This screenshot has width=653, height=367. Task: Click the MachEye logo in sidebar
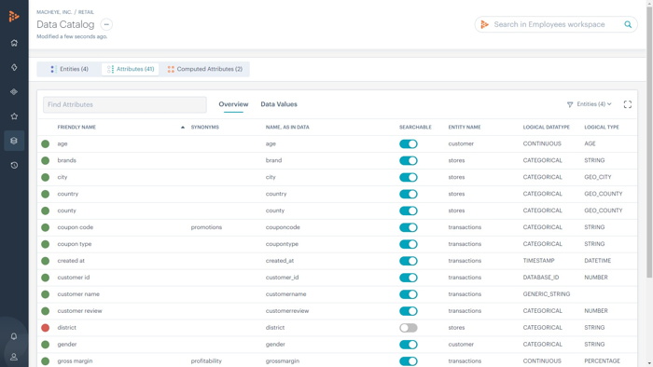(x=14, y=16)
